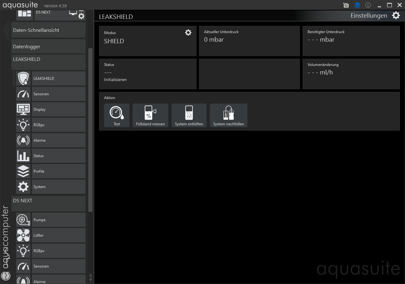Click System nachfüllen icon
The width and height of the screenshot is (405, 284).
click(x=228, y=115)
